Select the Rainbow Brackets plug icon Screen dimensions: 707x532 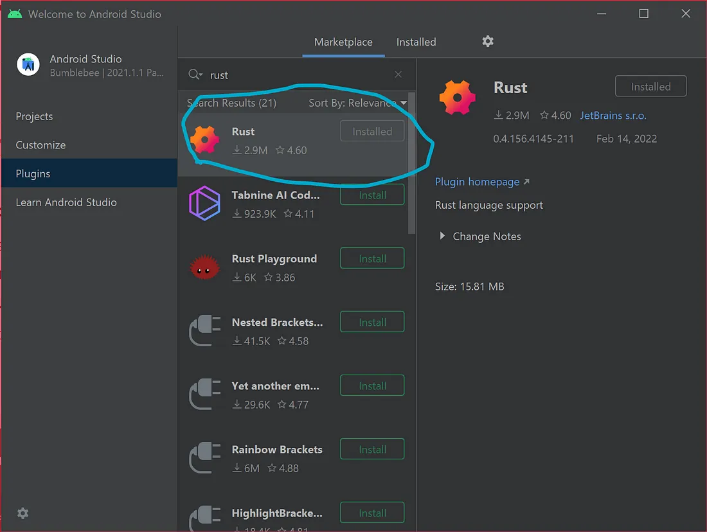point(204,457)
